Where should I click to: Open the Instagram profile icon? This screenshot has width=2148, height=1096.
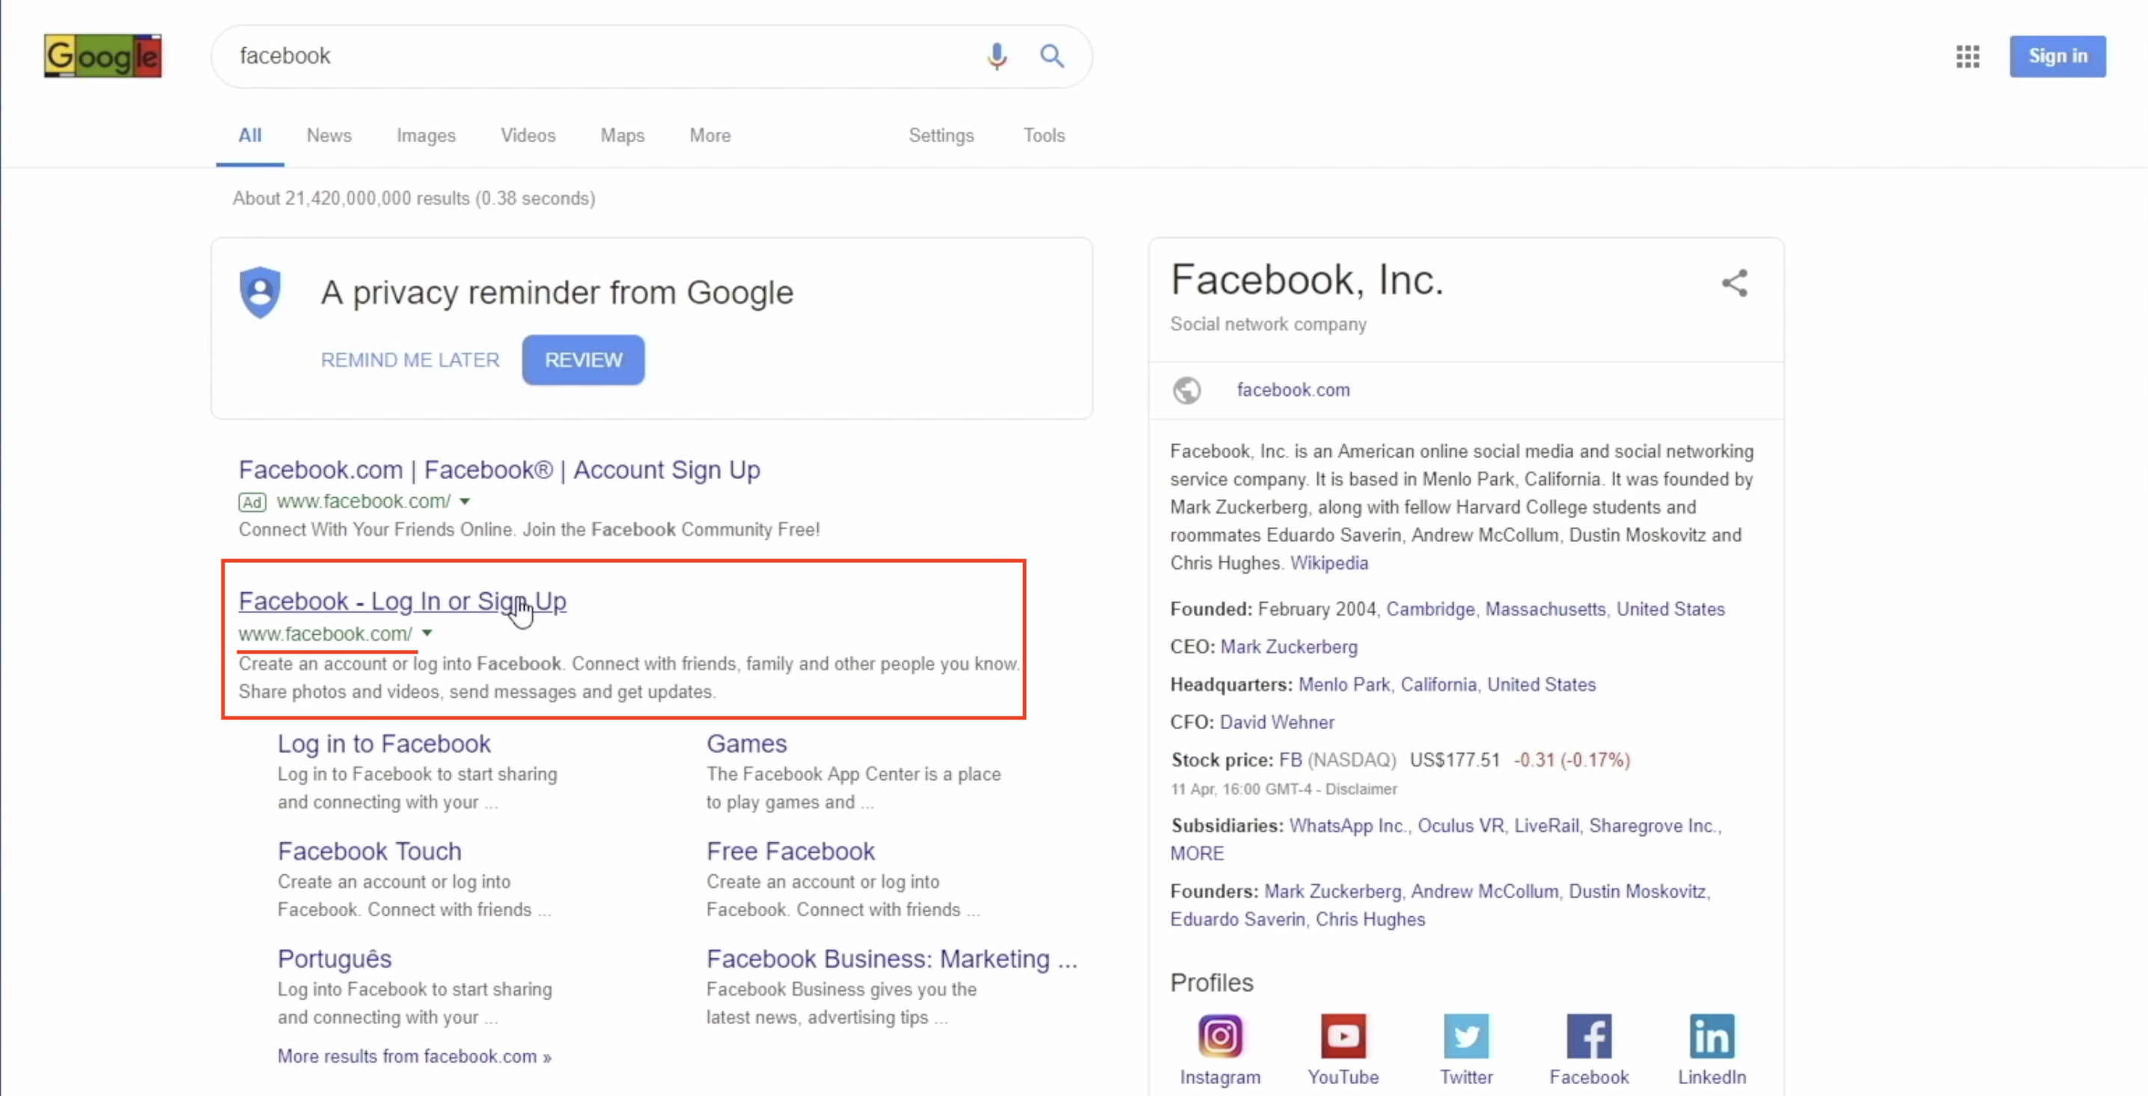click(x=1220, y=1036)
